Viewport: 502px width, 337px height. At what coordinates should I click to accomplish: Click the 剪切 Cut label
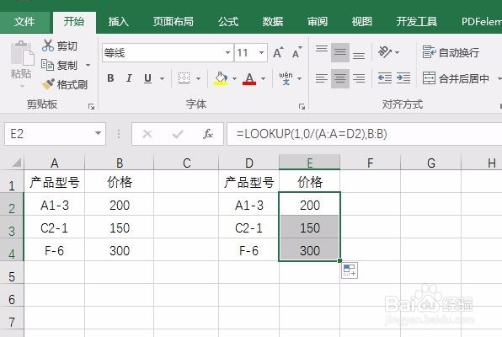pyautogui.click(x=67, y=46)
